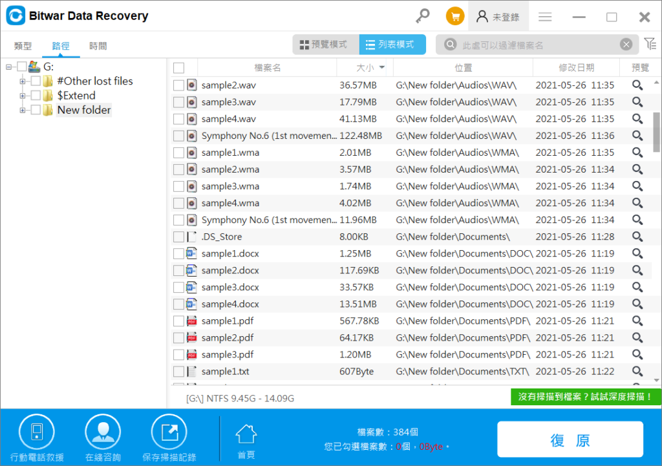This screenshot has width=662, height=466.
Task: Click the green deep scan prompt banner
Action: point(586,397)
